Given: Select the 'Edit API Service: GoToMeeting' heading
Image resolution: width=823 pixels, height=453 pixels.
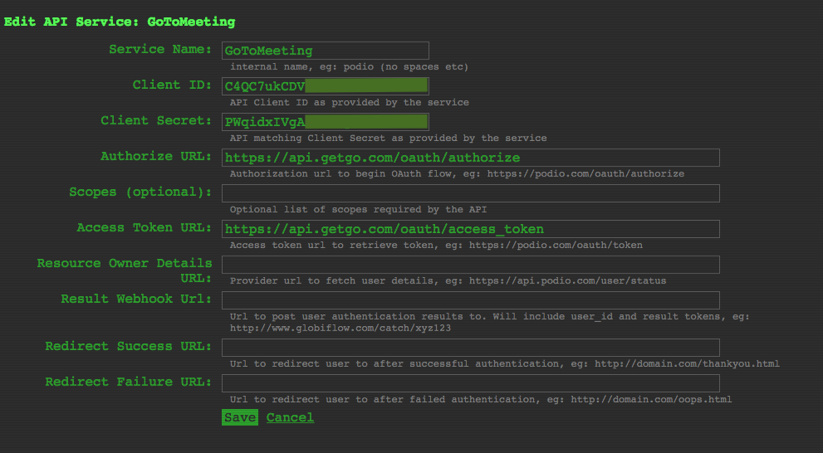Looking at the screenshot, I should (120, 22).
